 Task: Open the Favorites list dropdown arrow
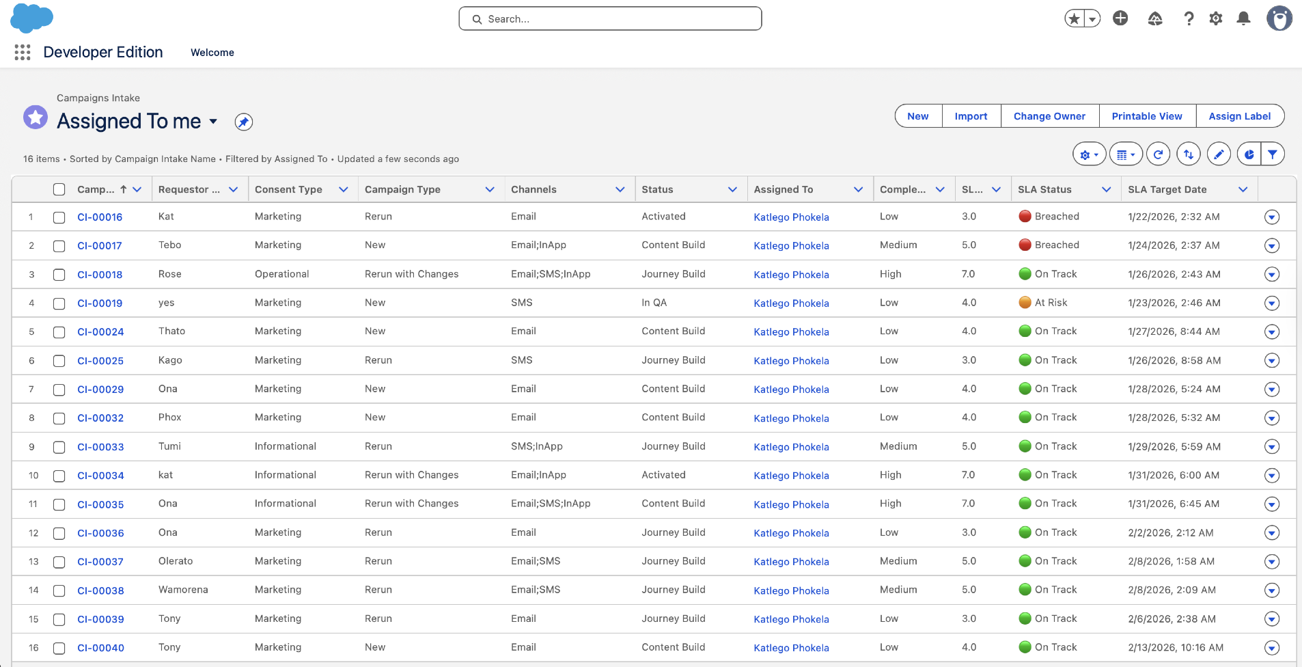(1093, 19)
